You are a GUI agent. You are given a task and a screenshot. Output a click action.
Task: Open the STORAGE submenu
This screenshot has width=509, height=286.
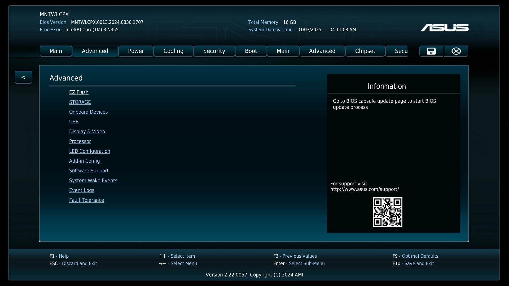click(x=80, y=102)
